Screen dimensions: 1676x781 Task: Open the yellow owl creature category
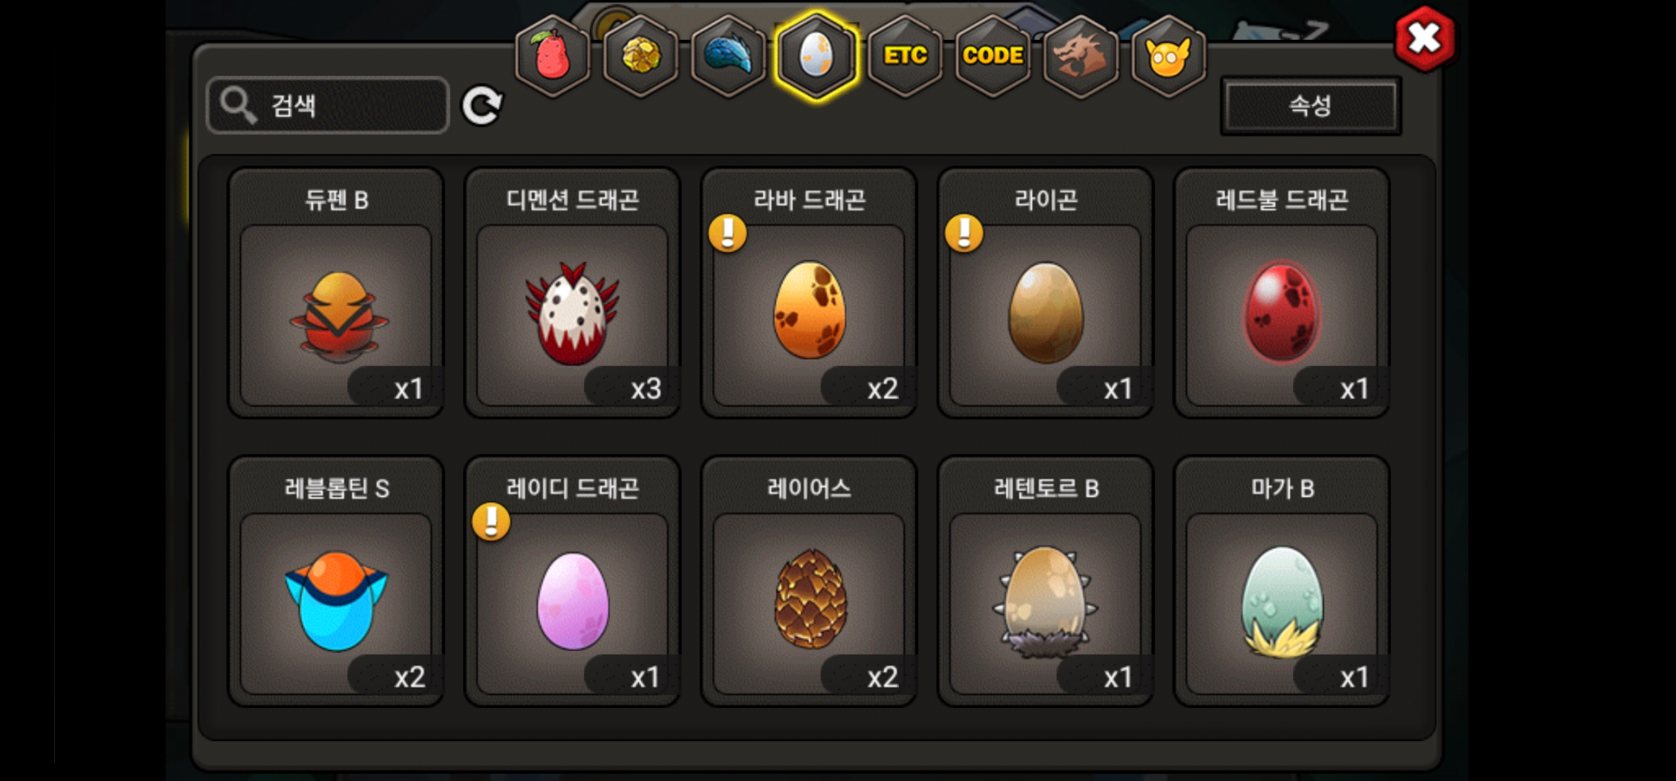tap(1169, 56)
